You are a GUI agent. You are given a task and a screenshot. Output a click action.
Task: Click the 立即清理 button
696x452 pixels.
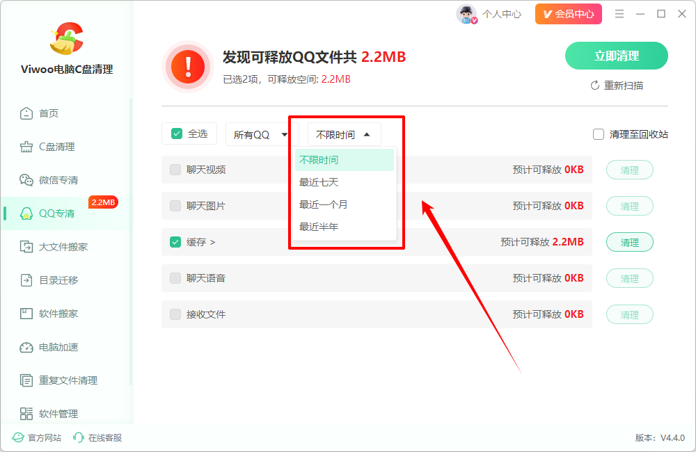tap(617, 56)
